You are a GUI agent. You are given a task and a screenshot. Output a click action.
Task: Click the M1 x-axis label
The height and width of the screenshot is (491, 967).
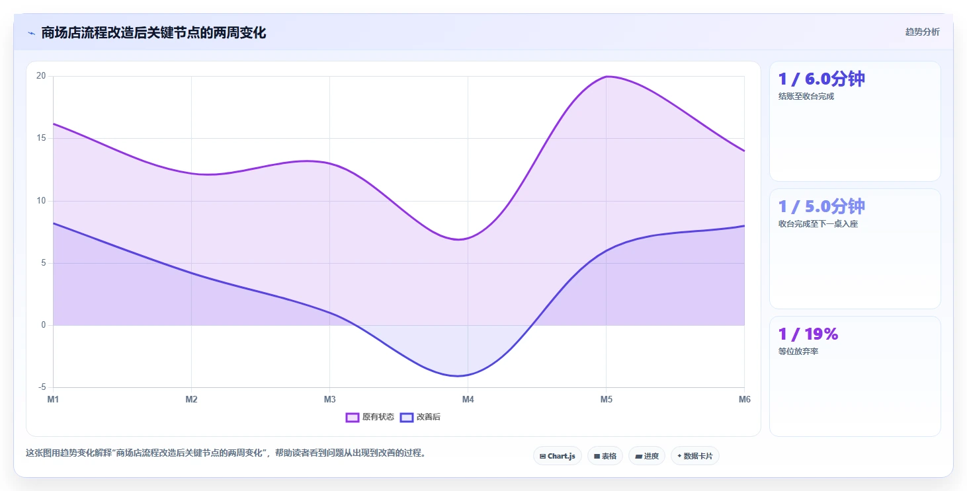pos(53,400)
